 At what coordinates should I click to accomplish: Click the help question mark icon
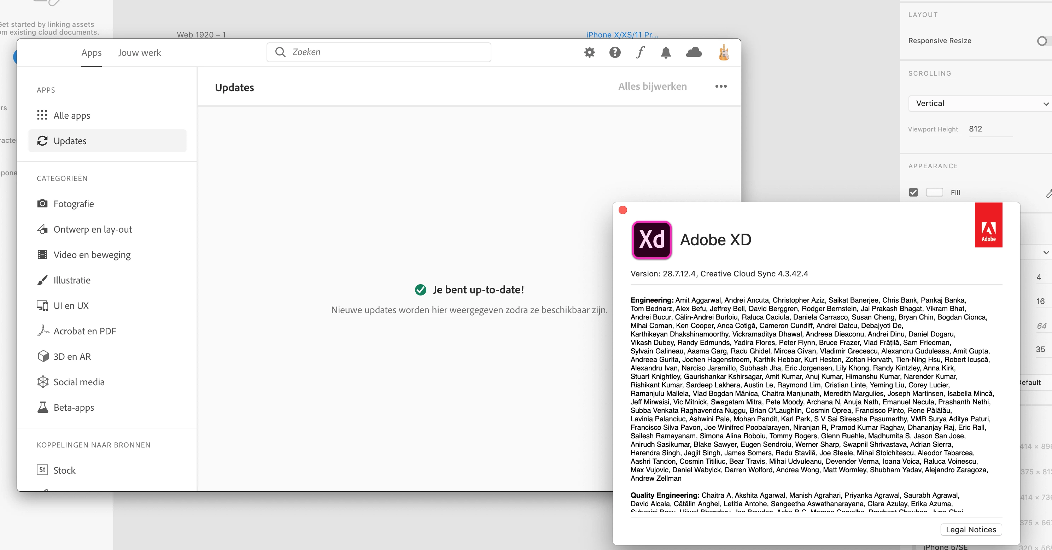(615, 52)
